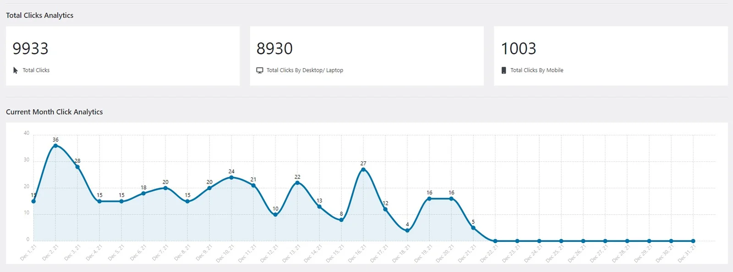The height and width of the screenshot is (272, 733).
Task: Click the chart point with value 27
Action: (363, 170)
